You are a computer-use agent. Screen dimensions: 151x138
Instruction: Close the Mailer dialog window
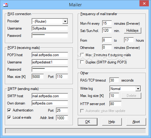[x=144, y=4]
